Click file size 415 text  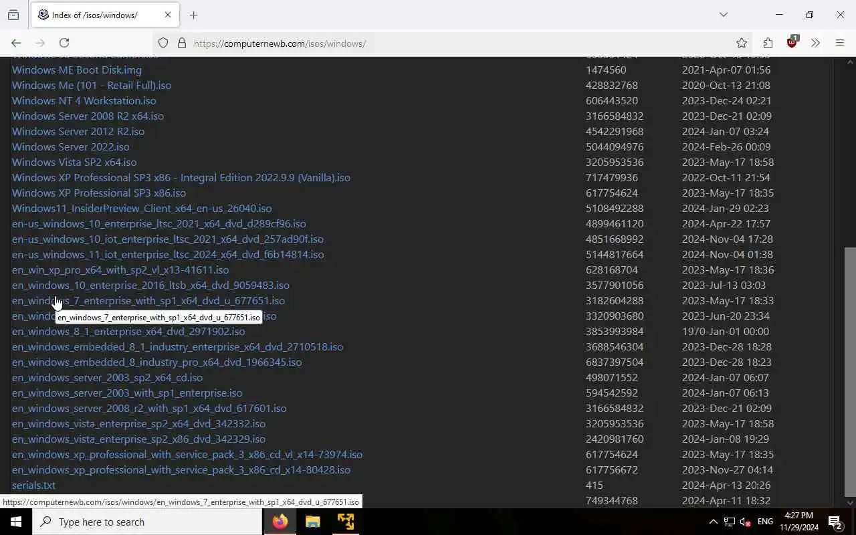tap(595, 485)
